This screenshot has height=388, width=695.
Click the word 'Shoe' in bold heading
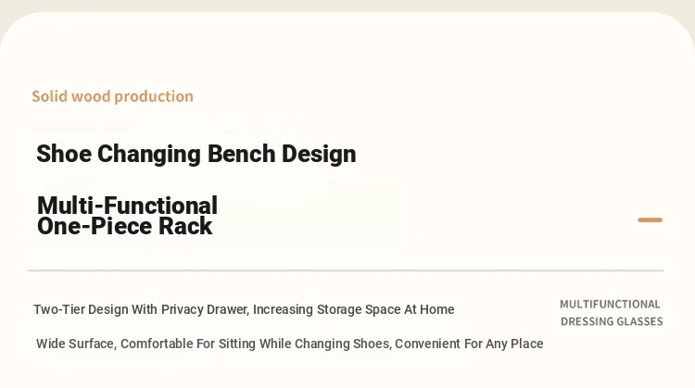[64, 154]
